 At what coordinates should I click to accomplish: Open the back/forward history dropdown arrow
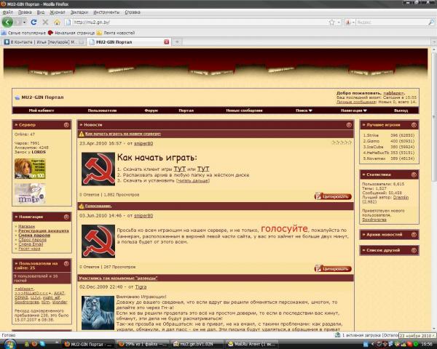[25, 23]
